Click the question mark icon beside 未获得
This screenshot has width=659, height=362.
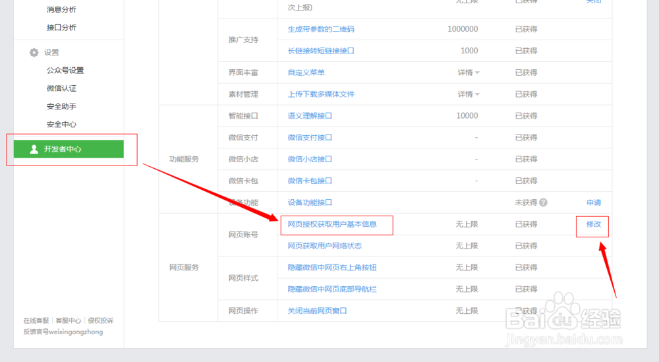pyautogui.click(x=544, y=202)
